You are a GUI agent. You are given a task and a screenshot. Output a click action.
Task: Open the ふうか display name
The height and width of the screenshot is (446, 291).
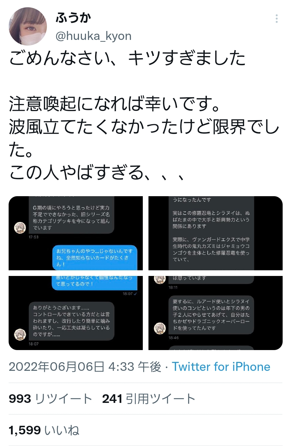73,18
